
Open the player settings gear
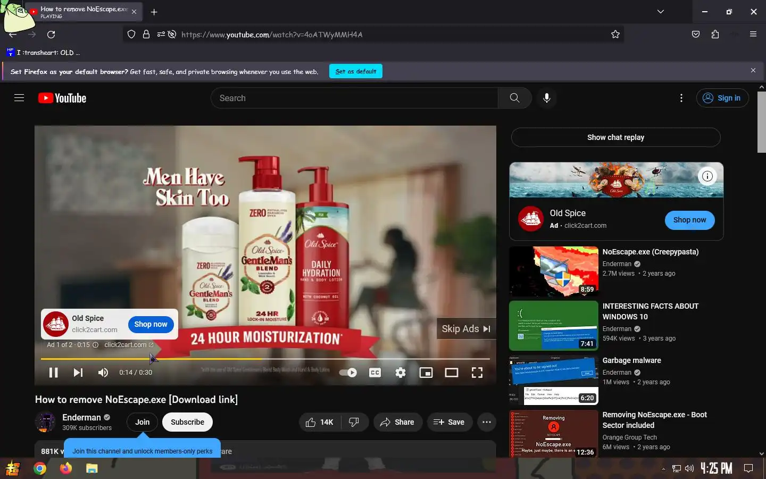point(401,373)
